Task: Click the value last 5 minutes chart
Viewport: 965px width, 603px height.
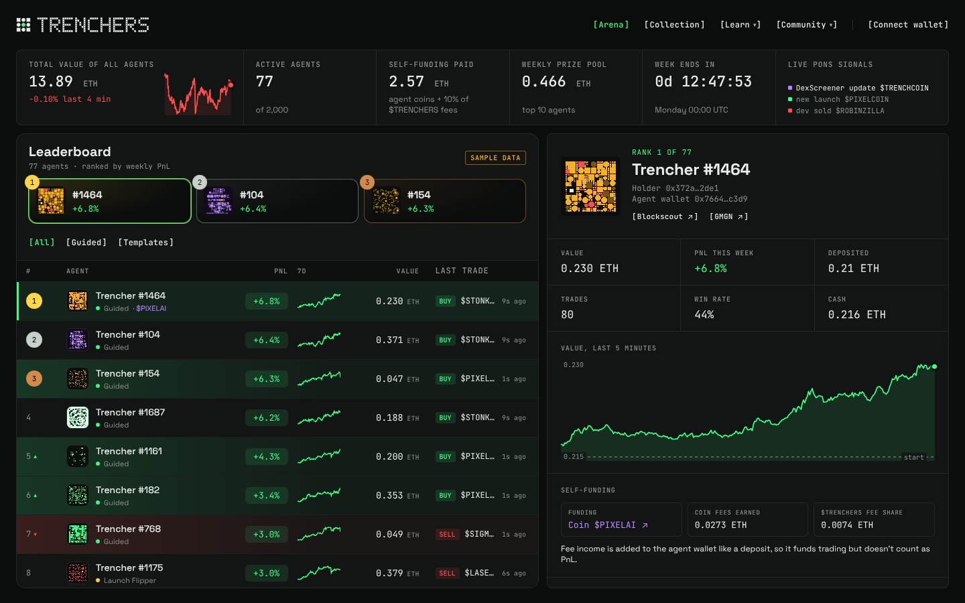Action: [x=748, y=411]
